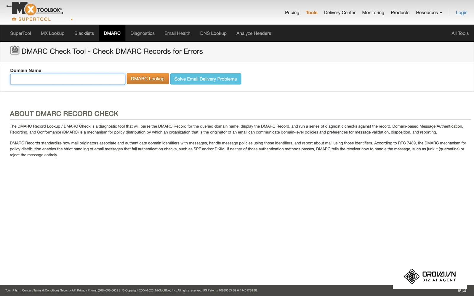
Task: Switch to the Email Health tab
Action: (x=177, y=33)
